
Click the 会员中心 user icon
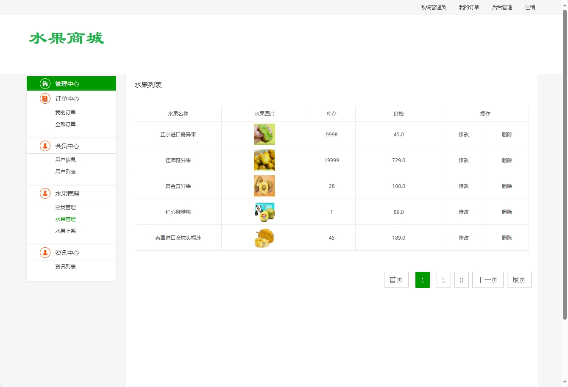(x=45, y=146)
